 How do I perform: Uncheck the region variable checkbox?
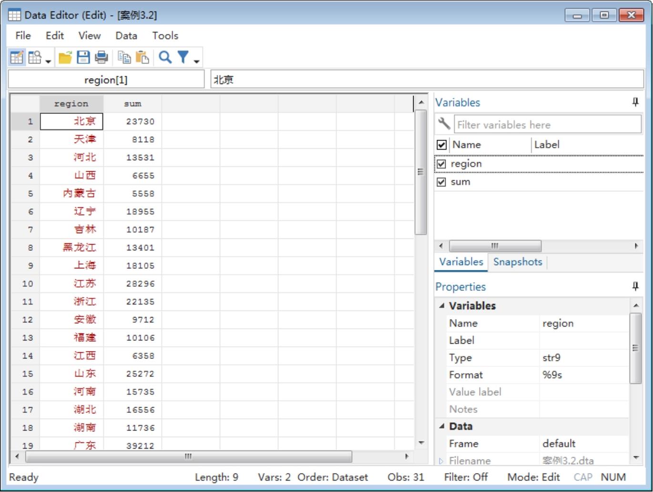(441, 164)
